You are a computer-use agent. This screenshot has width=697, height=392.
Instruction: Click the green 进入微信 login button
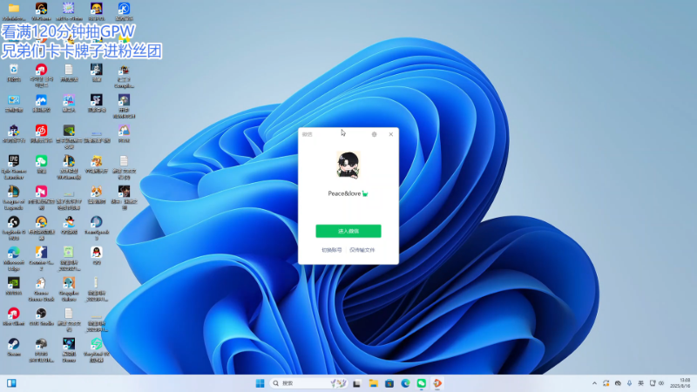coord(348,231)
